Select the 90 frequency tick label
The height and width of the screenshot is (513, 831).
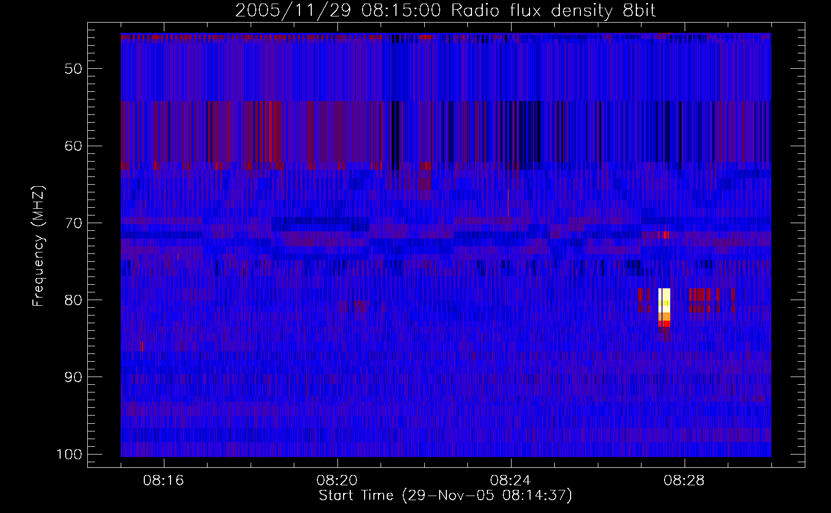pyautogui.click(x=73, y=377)
